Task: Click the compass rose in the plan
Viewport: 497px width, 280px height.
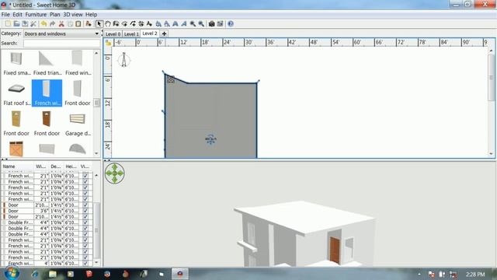Action: 124,60
